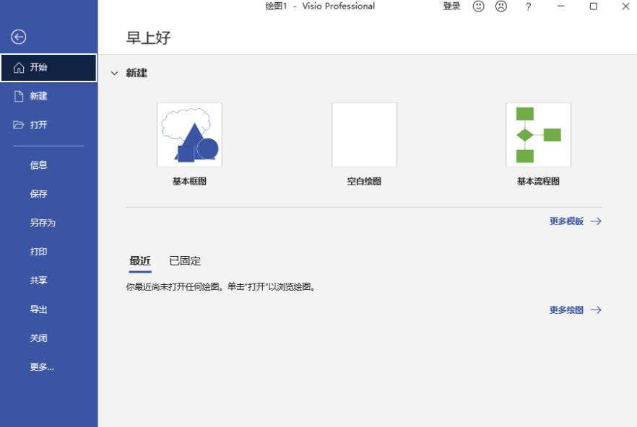Open the 空白绘图 blank template thumbnail
Screen dimensions: 637x427
pyautogui.click(x=365, y=135)
